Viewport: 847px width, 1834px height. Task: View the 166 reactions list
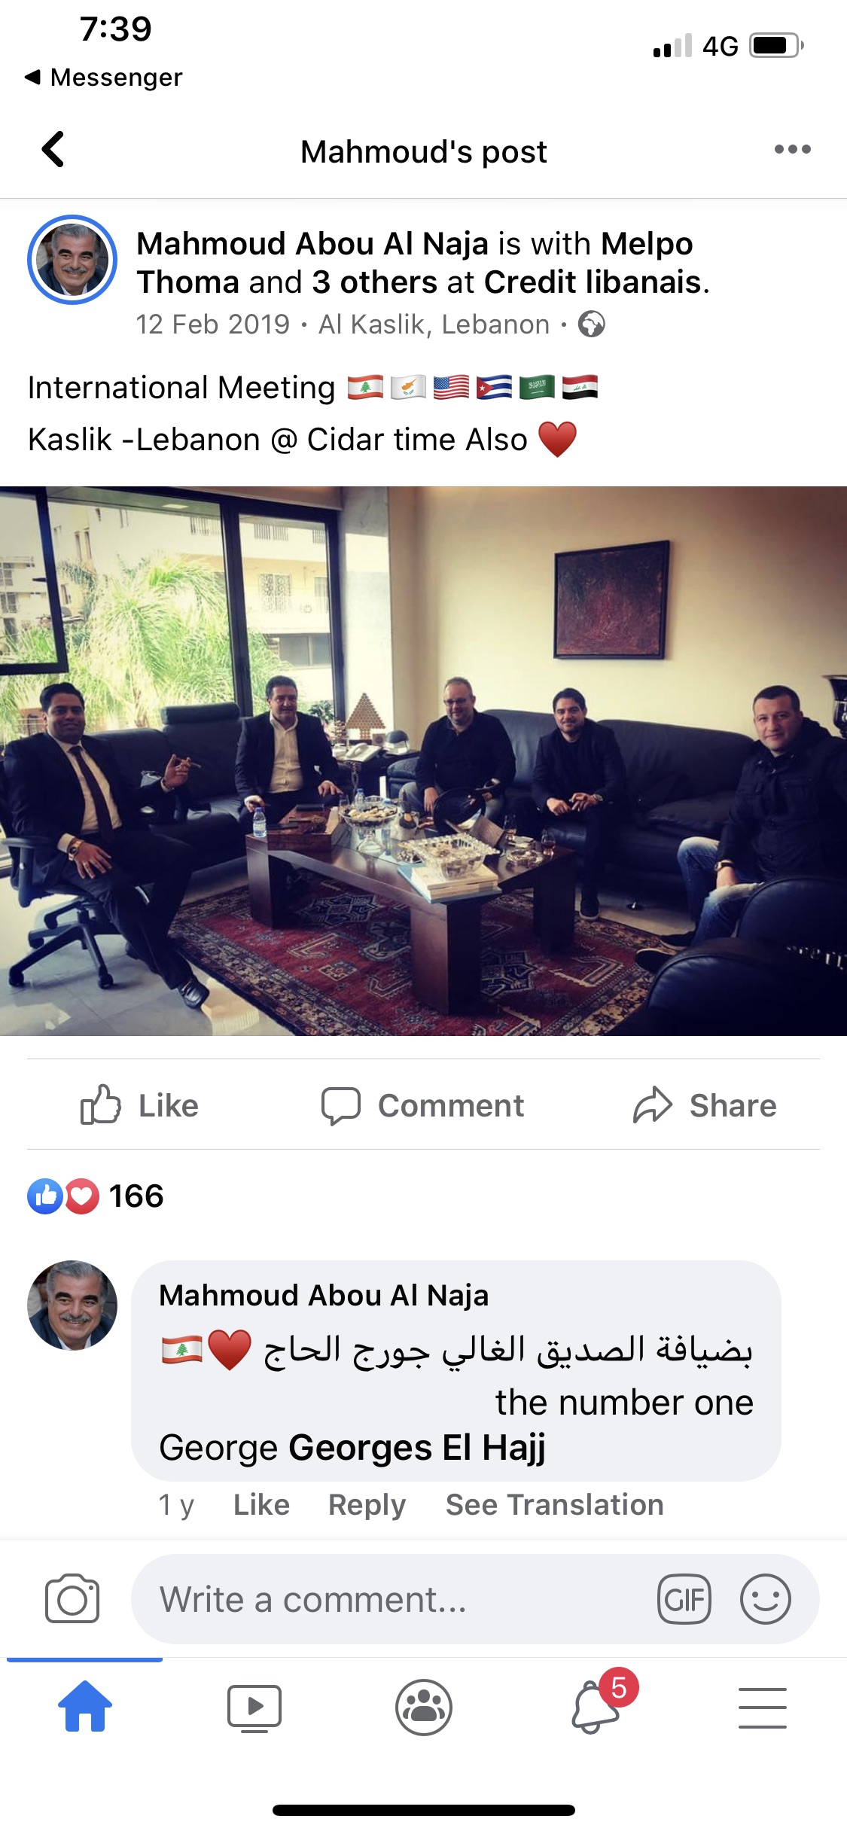pyautogui.click(x=96, y=1196)
